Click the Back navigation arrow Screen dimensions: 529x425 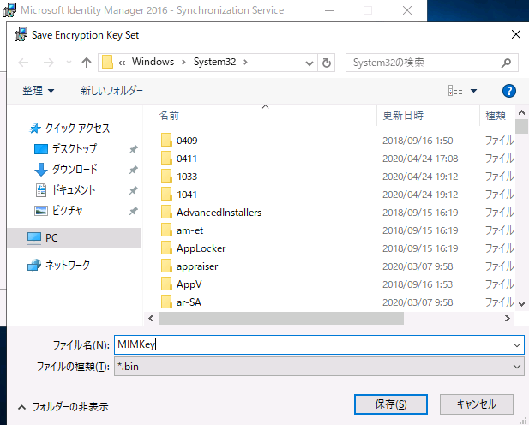pyautogui.click(x=23, y=63)
